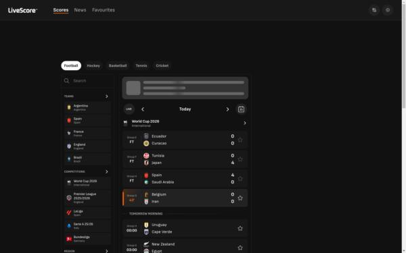Screen dimensions: 406x253
Task: Click the "Saudi Arabia" team name
Action: coord(163,182)
